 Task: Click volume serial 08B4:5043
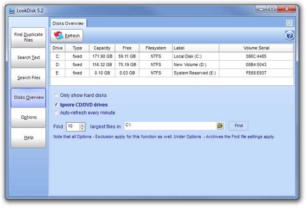coord(256,64)
